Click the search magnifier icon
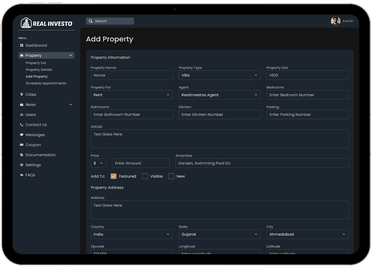 (91, 21)
